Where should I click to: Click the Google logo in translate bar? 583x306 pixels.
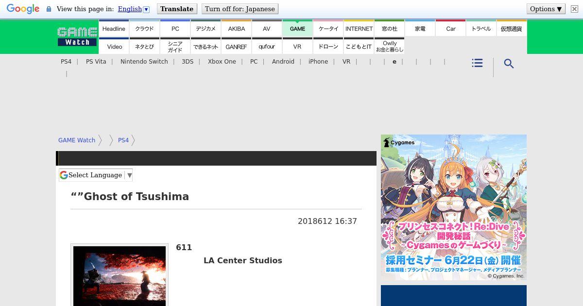click(x=23, y=9)
